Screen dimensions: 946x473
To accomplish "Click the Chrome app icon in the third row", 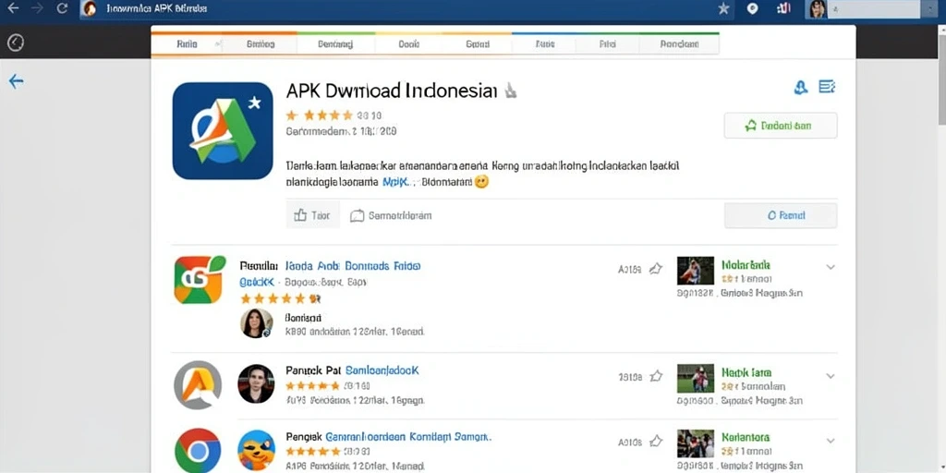I will point(198,451).
